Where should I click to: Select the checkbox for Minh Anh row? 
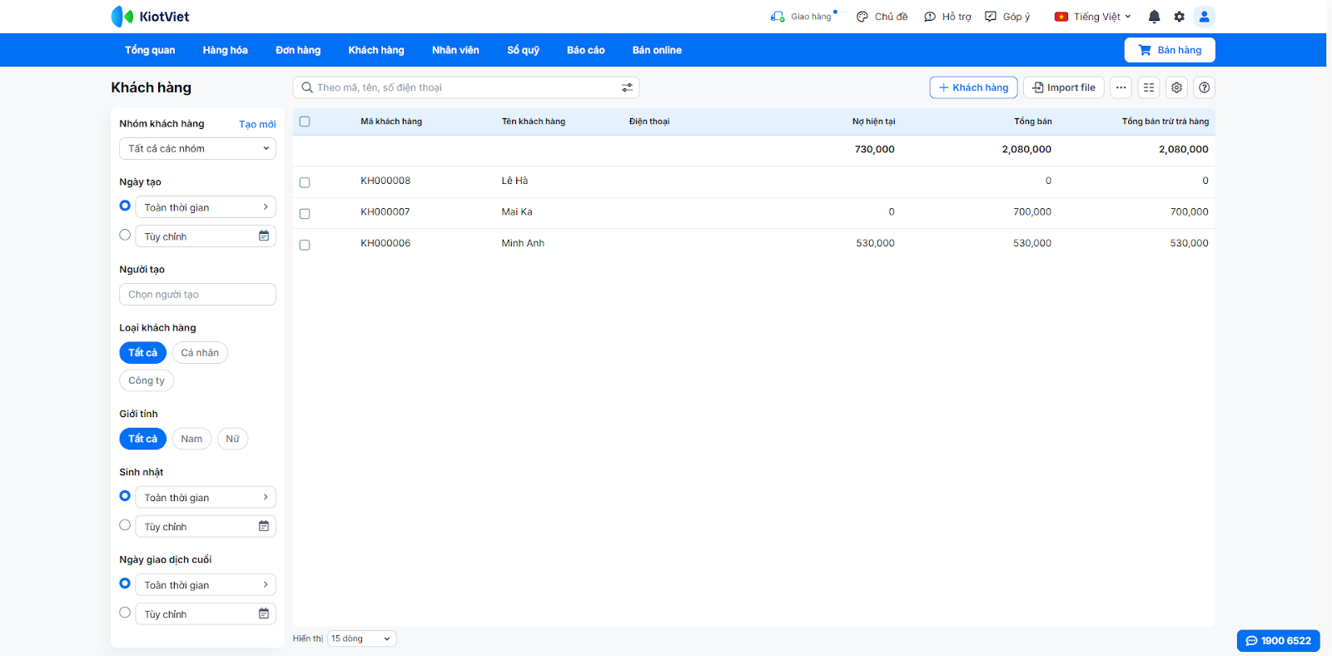point(305,245)
